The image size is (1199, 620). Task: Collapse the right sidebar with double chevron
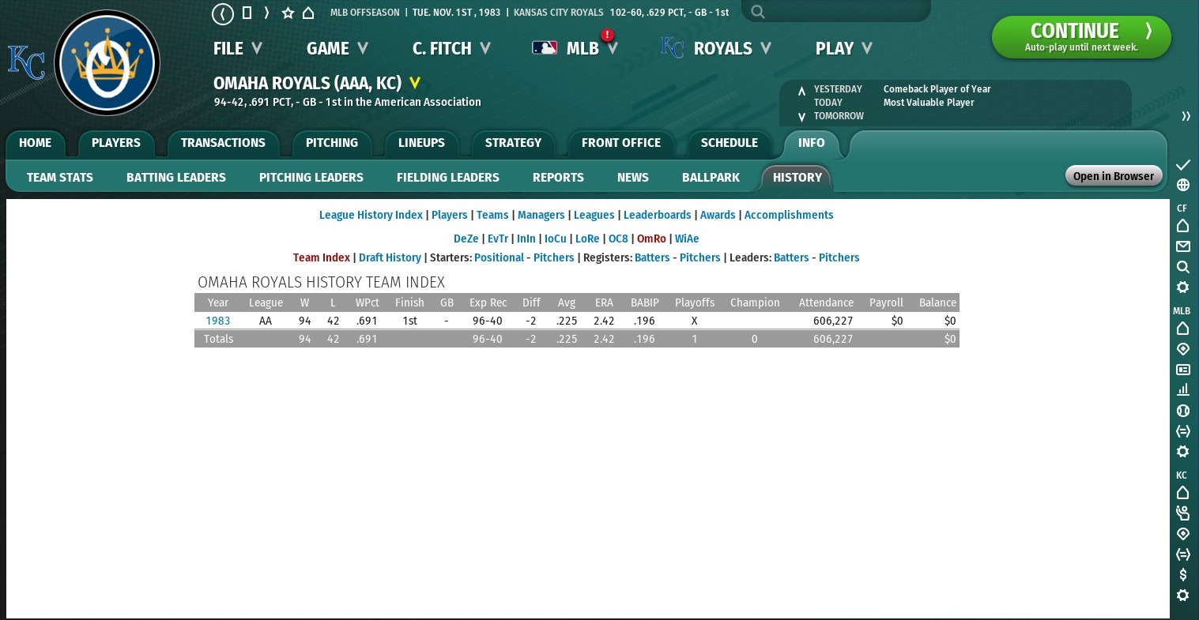pos(1186,116)
